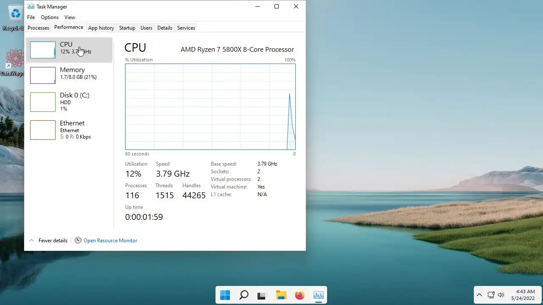This screenshot has height=305, width=543.
Task: Click the '% Utilization' graph label
Action: pos(139,60)
